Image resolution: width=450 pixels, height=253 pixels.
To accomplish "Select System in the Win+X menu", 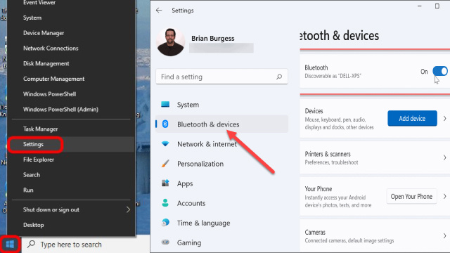I will pyautogui.click(x=32, y=18).
